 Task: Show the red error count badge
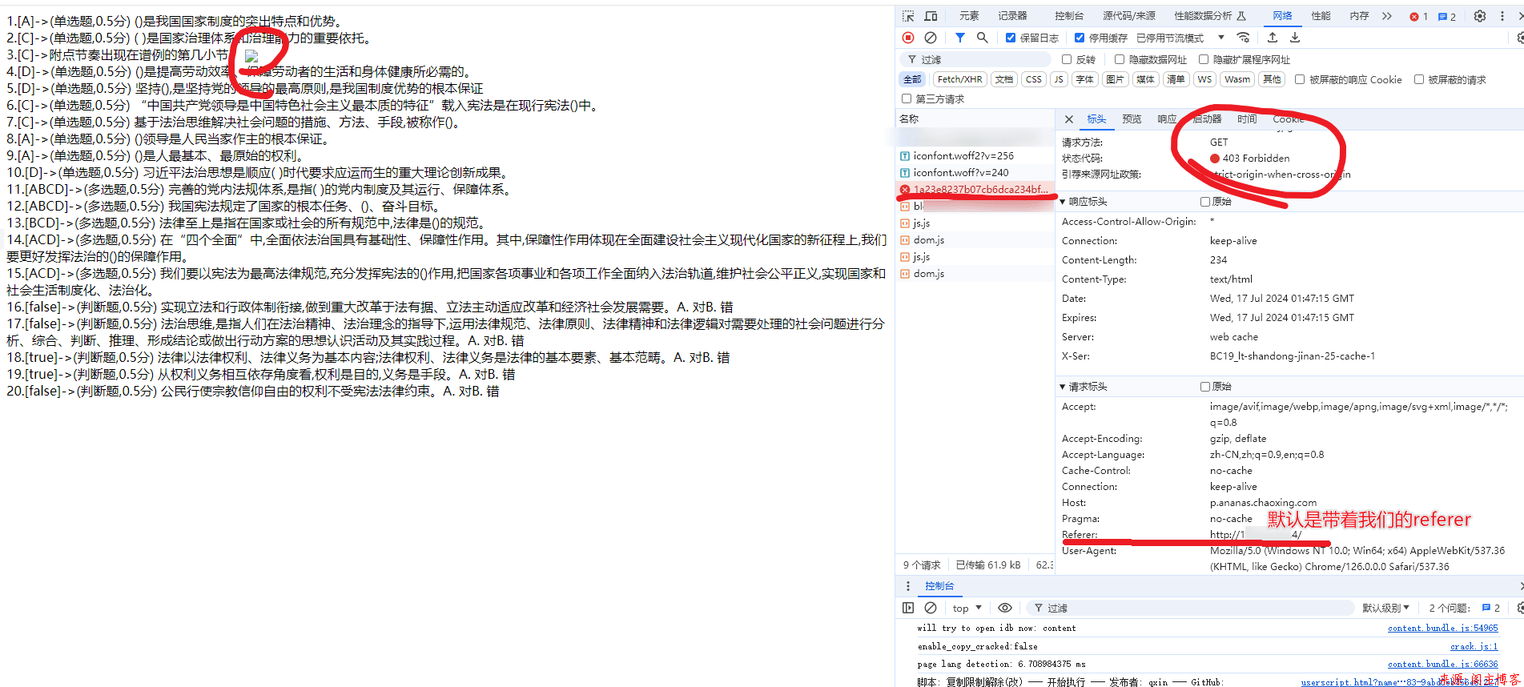click(x=1419, y=16)
